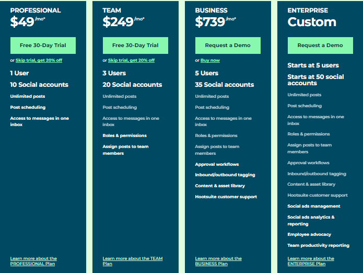Learn more about the PROFESSIONAL Plan
Viewport: 363px width, 273px height.
point(33,261)
